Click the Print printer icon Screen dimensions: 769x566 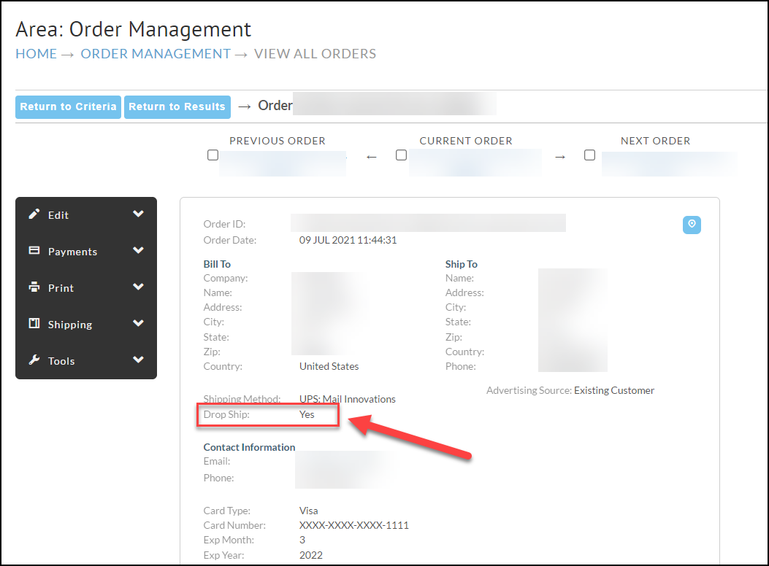(34, 287)
